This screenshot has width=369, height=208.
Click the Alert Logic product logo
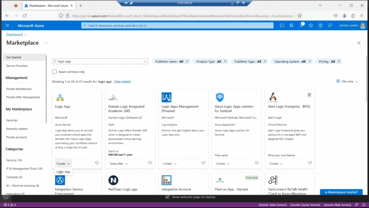(x=273, y=97)
